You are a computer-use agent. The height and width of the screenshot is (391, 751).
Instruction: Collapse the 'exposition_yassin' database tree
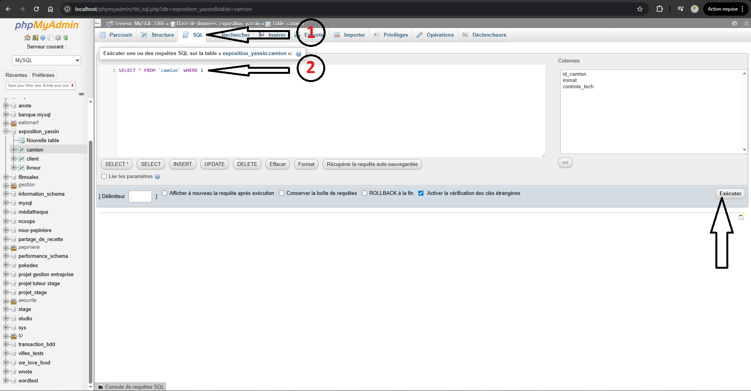5,131
